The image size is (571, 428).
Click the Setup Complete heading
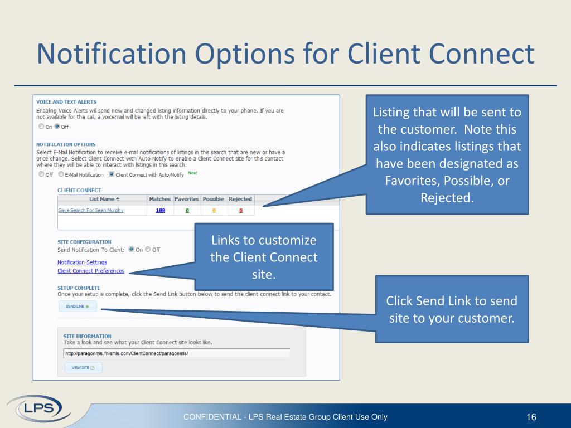(x=79, y=288)
